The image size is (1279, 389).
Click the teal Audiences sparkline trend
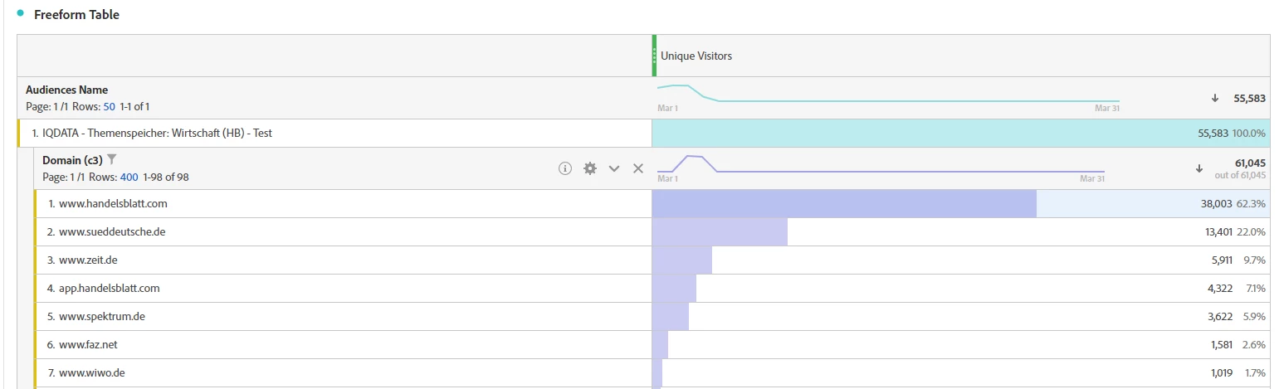click(888, 93)
